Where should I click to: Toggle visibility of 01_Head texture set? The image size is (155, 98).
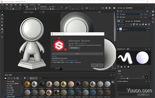pyautogui.click(x=118, y=14)
